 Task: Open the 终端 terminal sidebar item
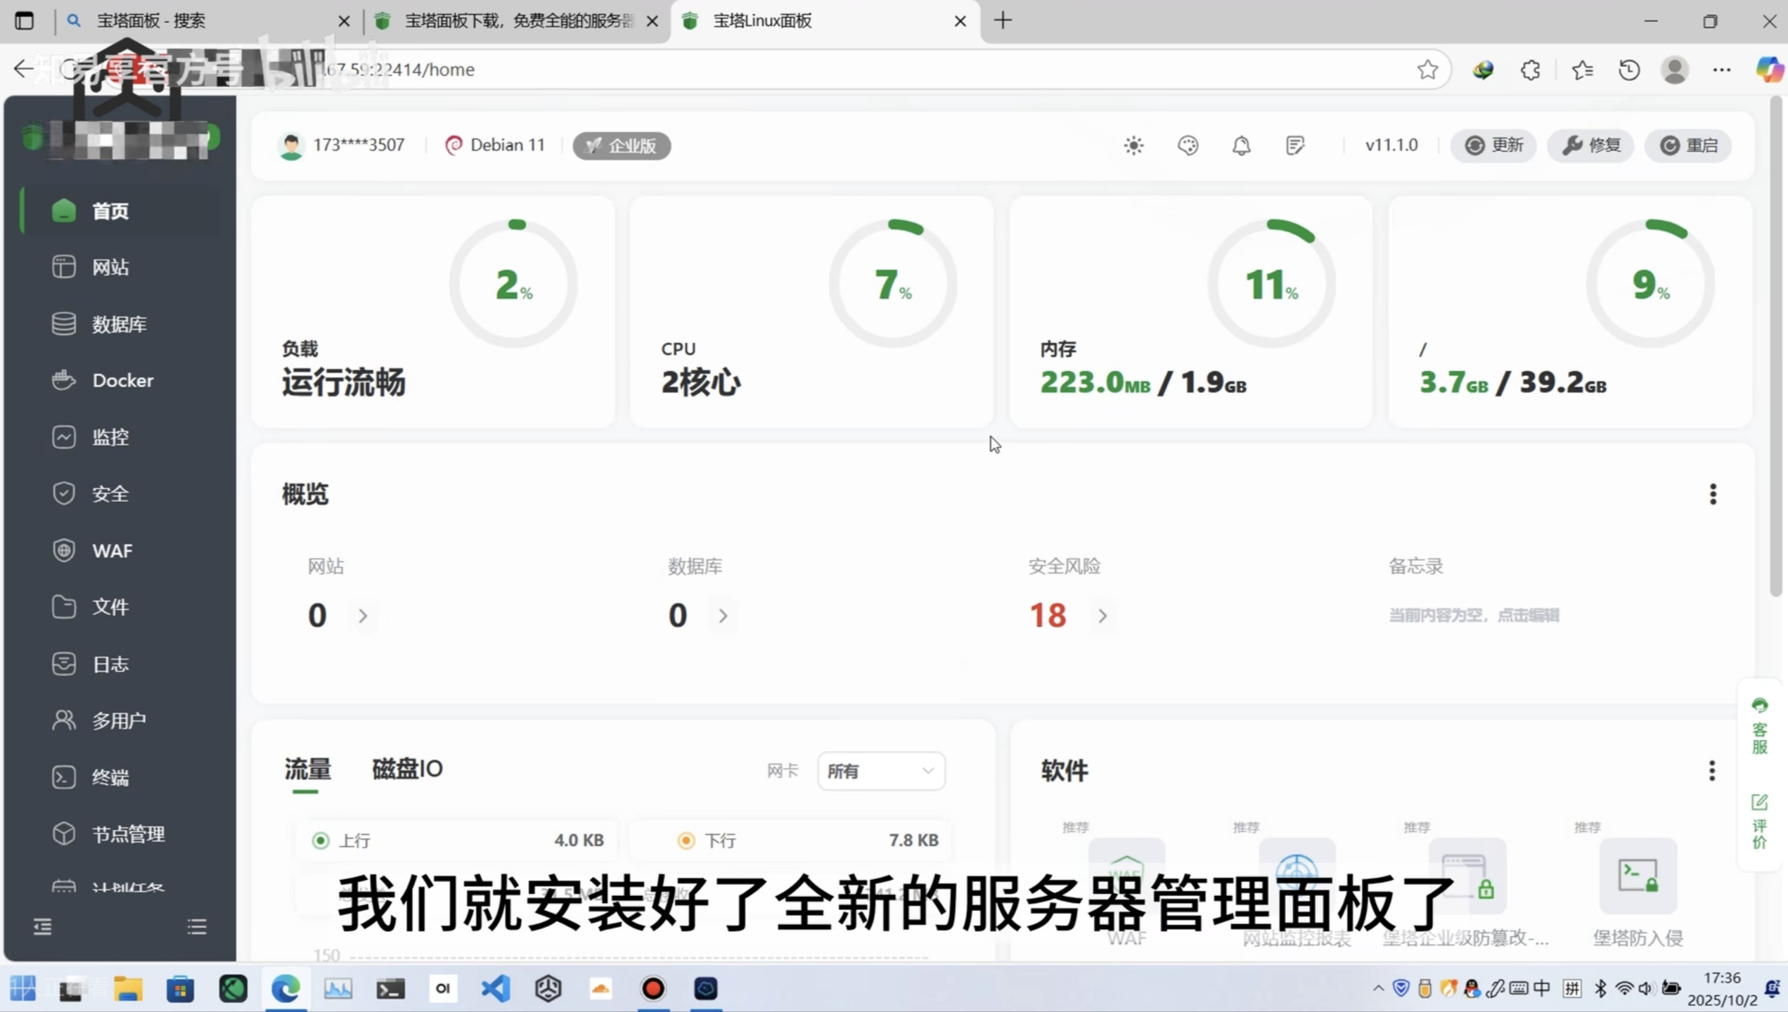(x=110, y=777)
